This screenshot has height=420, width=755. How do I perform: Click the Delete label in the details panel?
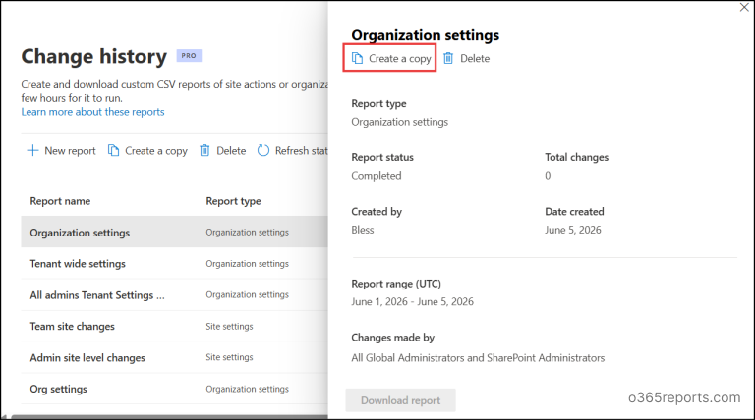pos(475,58)
